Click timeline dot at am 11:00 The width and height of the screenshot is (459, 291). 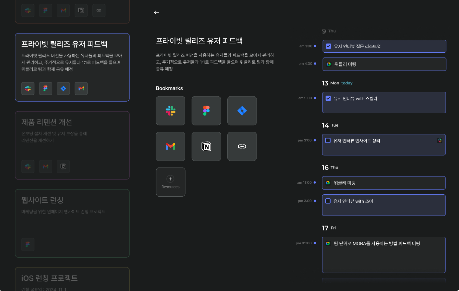click(x=315, y=182)
